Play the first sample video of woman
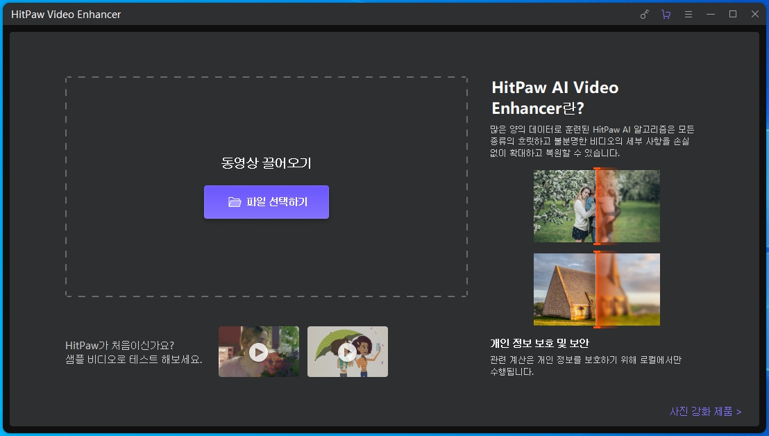This screenshot has height=436, width=769. click(258, 351)
